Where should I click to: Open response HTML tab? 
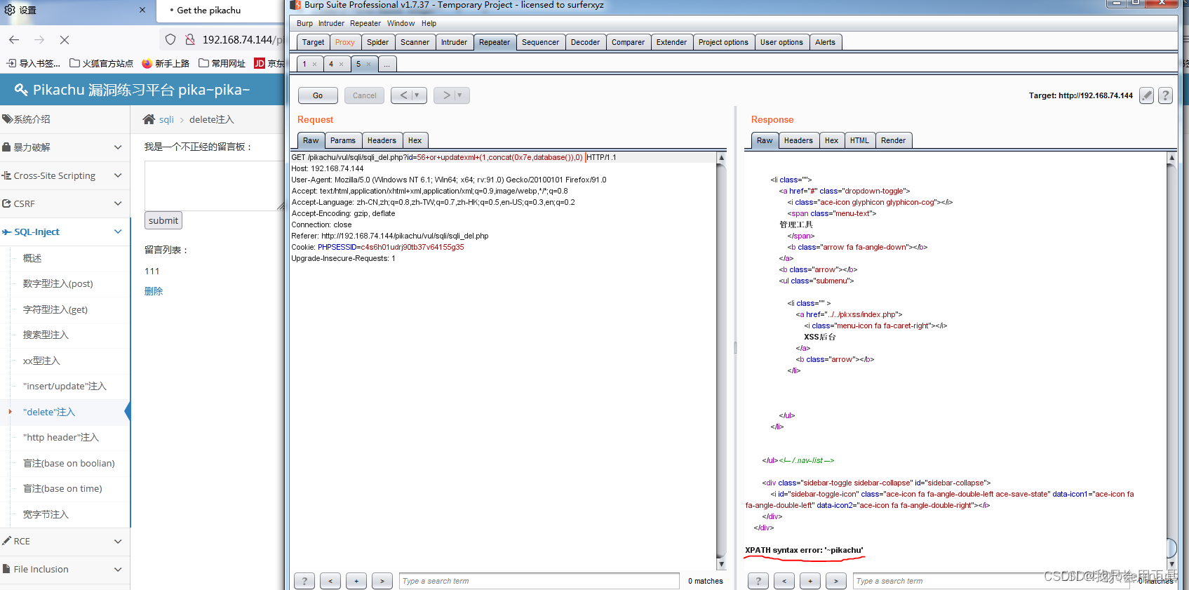859,140
